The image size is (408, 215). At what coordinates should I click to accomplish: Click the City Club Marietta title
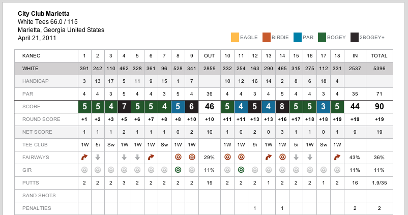point(44,14)
